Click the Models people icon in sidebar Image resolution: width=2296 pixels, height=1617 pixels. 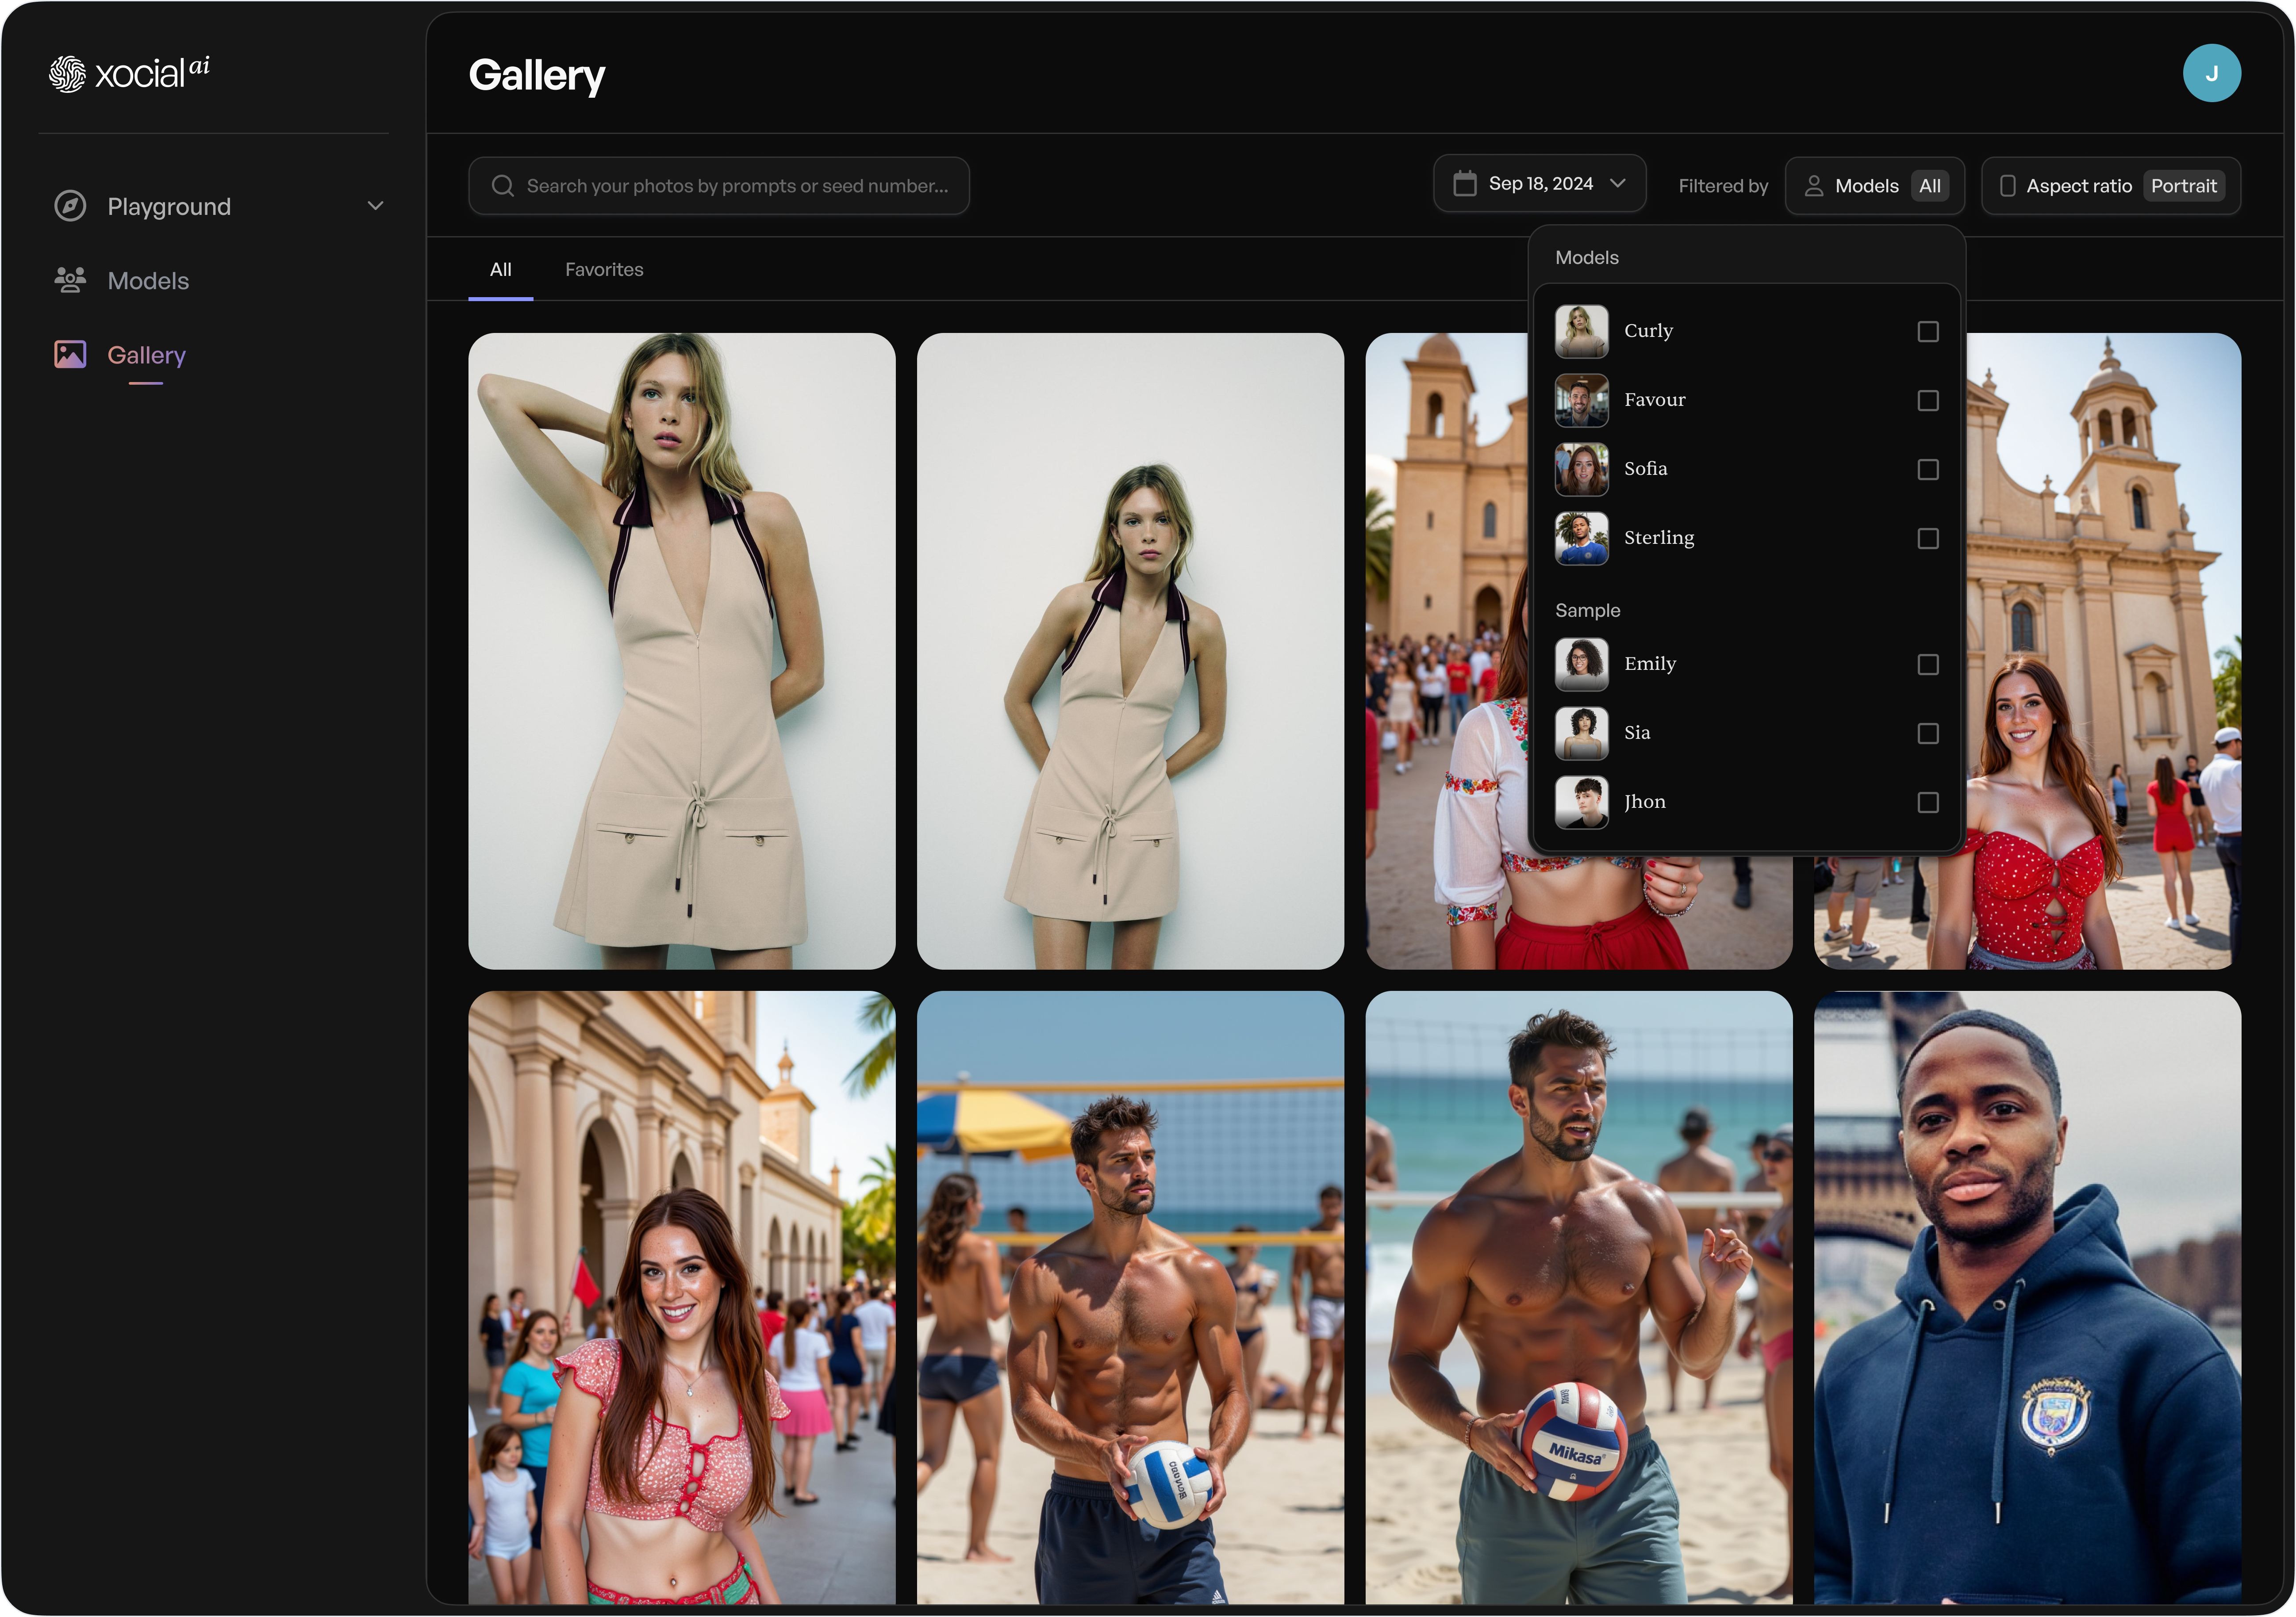(70, 280)
